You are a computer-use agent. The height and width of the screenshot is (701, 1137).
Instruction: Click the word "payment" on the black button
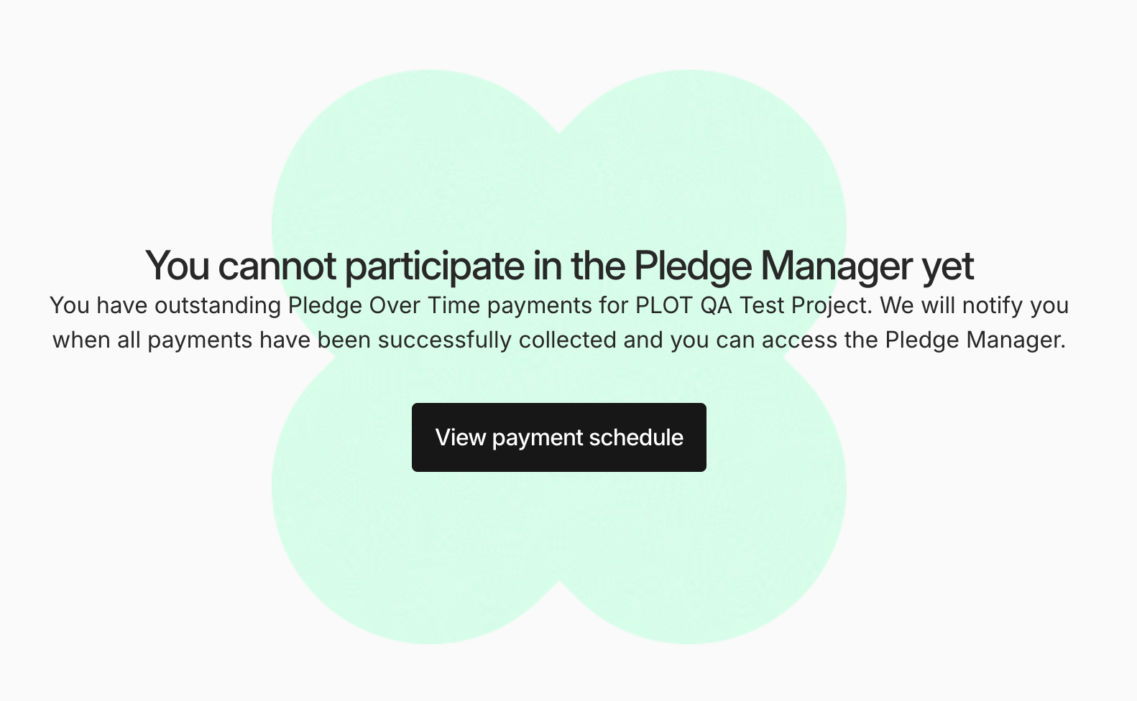[538, 438]
